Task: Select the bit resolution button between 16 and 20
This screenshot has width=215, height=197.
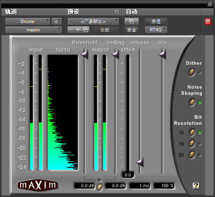Action: pyautogui.click(x=192, y=144)
